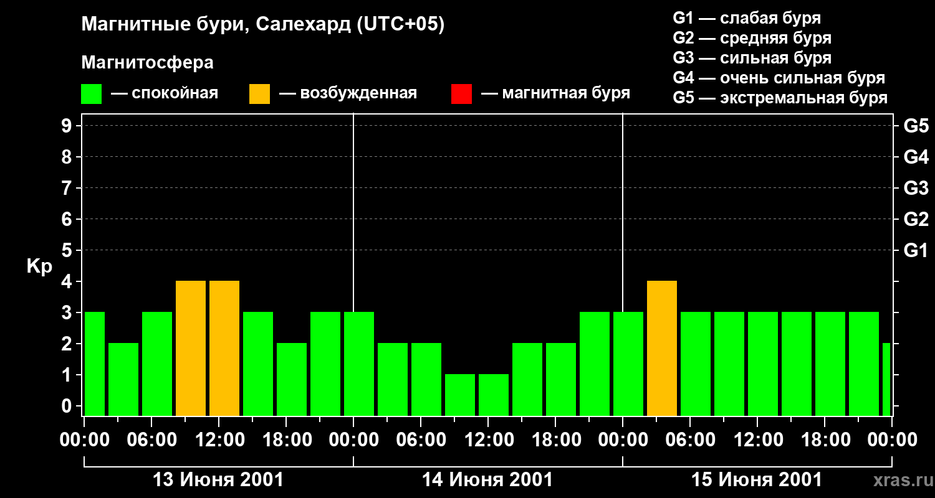
Task: Click the 'Kp' axis label
Action: [39, 266]
